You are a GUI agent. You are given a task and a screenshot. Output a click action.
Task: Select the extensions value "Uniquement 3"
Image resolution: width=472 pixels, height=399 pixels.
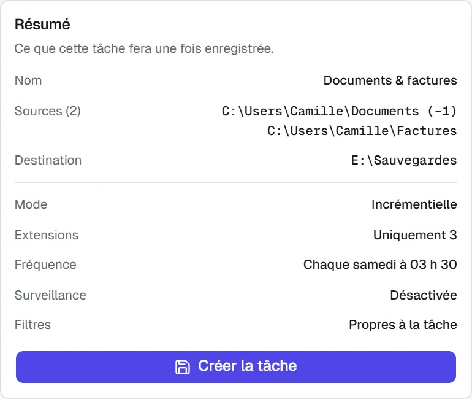[x=415, y=235]
